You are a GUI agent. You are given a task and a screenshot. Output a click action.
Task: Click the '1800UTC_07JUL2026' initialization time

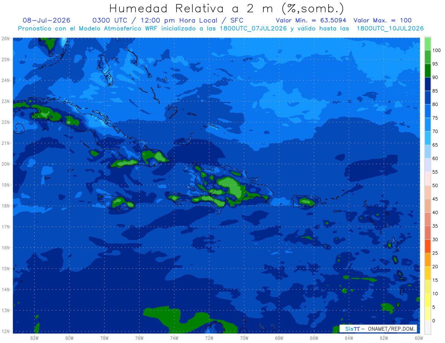click(253, 28)
